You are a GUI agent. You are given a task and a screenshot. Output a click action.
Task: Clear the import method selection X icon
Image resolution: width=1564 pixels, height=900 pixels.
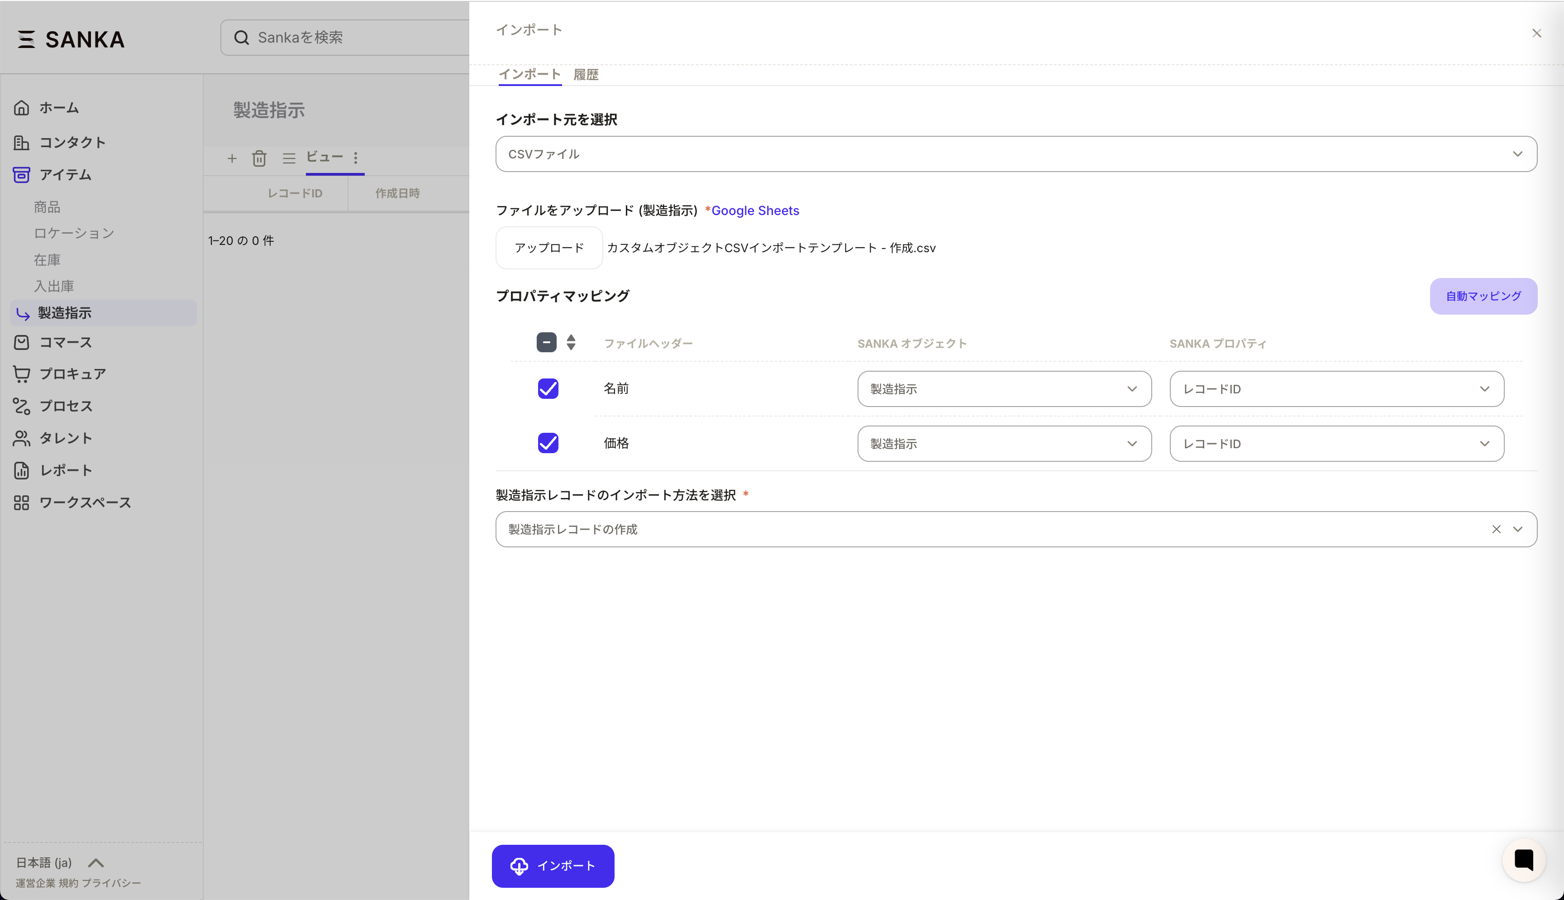pyautogui.click(x=1496, y=529)
